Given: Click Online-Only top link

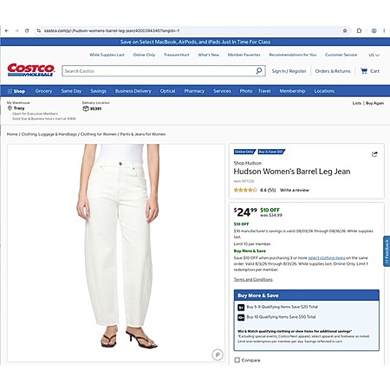Looking at the screenshot, I should [x=144, y=55].
